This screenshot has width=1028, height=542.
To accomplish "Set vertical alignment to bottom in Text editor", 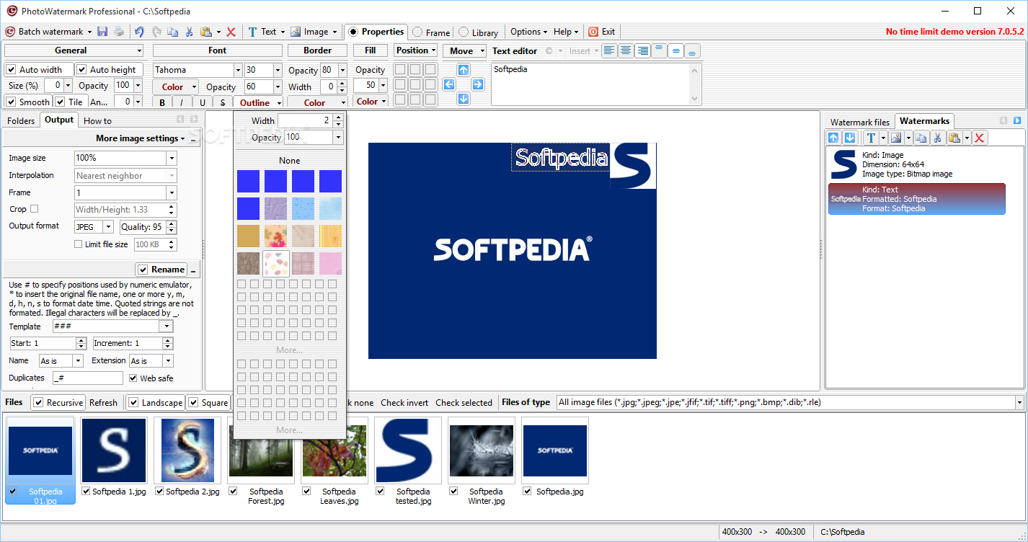I will [692, 50].
